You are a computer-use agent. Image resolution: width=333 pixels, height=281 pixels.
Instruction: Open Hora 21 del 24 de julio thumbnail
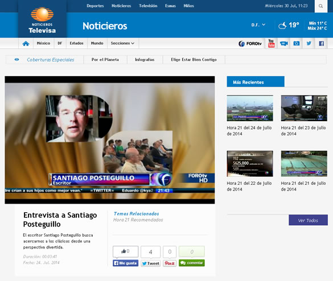(x=250, y=108)
